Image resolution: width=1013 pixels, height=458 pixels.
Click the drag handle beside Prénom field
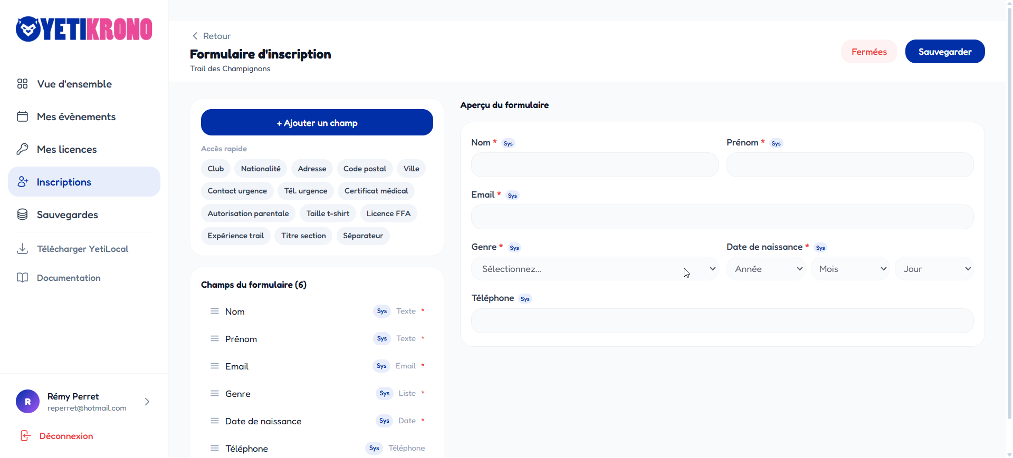215,338
